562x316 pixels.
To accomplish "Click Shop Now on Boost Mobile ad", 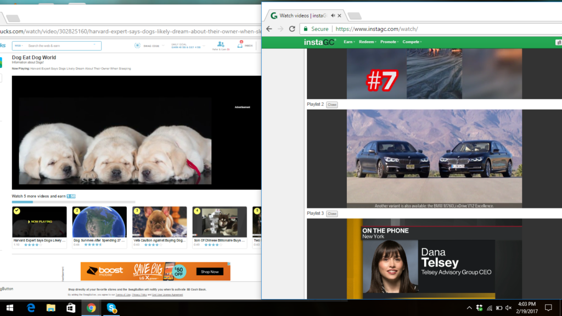I will pos(210,272).
